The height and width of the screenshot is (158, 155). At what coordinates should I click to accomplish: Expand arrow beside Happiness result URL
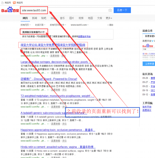pyautogui.click(x=48, y=141)
